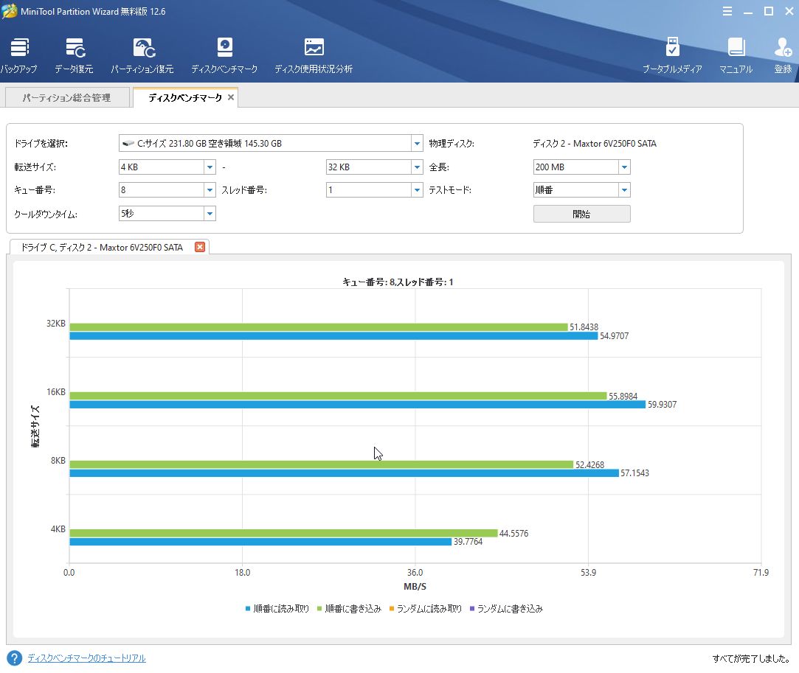Switch to パーティション総合管理 tab
This screenshot has height=673, width=799.
[66, 97]
